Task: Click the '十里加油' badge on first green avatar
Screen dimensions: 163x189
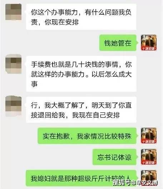Action: (x=149, y=48)
